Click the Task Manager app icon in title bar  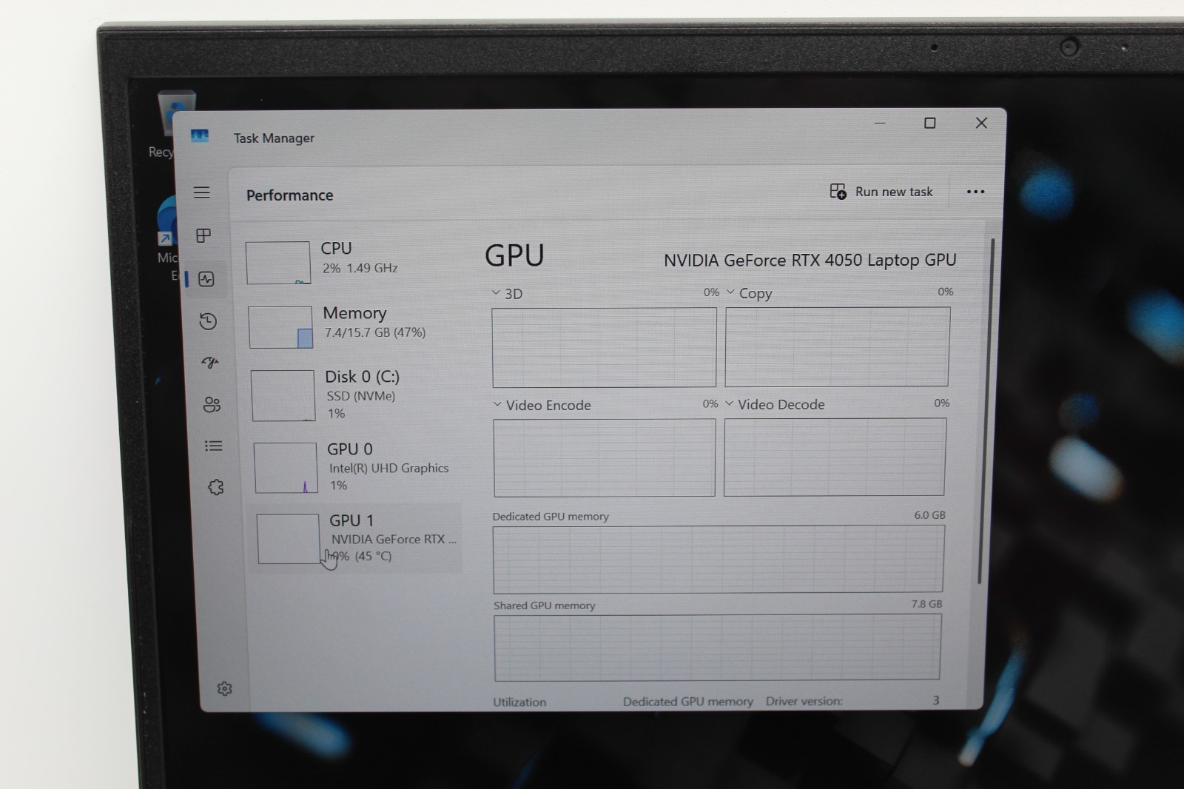click(200, 135)
